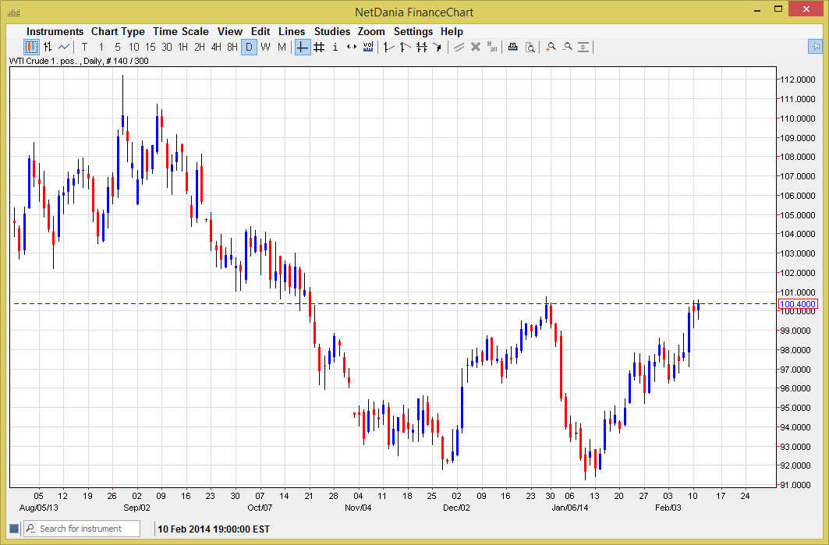Open the print preview icon
The image size is (829, 545).
click(x=530, y=47)
